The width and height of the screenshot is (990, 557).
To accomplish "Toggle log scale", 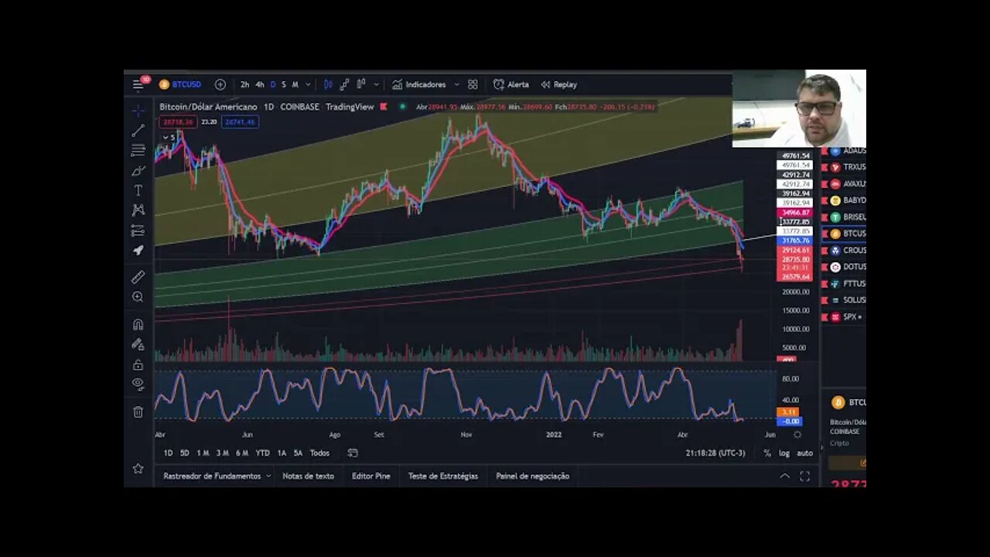I will point(784,453).
